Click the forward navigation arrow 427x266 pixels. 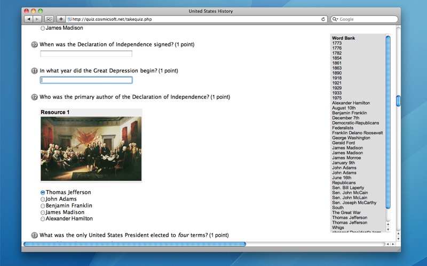point(37,19)
